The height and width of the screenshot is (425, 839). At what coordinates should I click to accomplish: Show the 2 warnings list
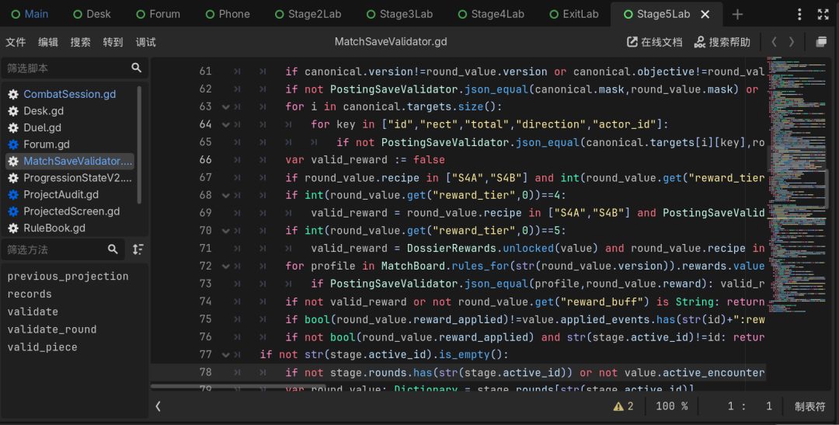(x=624, y=406)
